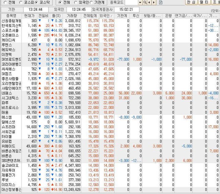This screenshot has height=194, width=220.
Task: Click the 기관 time value 13:24:44
Action: pyautogui.click(x=35, y=10)
